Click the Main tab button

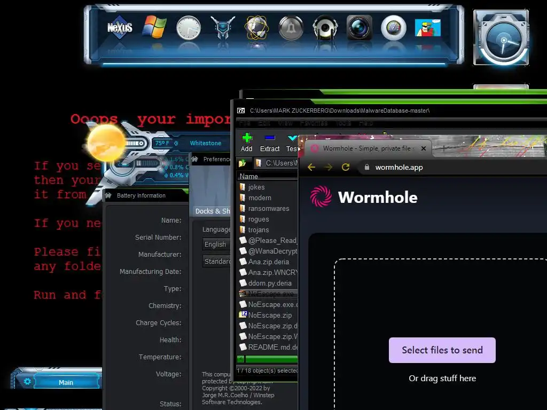pyautogui.click(x=66, y=382)
